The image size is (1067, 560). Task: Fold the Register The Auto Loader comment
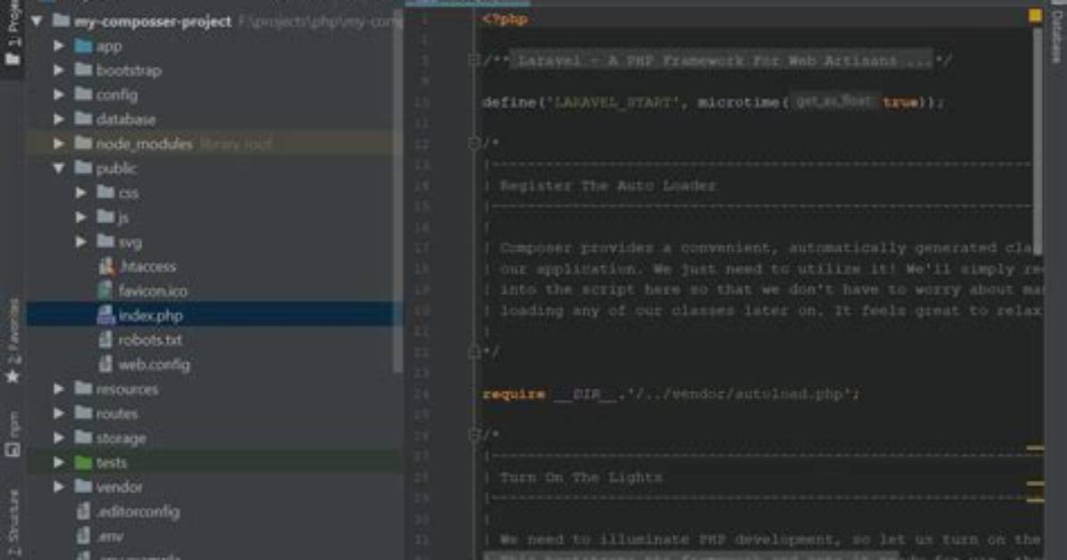click(475, 144)
